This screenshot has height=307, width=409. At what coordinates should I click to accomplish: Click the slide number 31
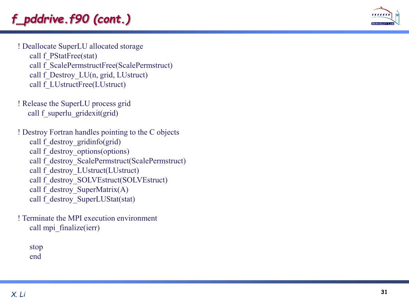click(384, 292)
